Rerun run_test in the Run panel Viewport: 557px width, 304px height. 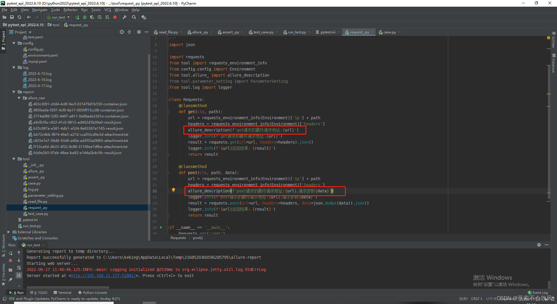10,253
